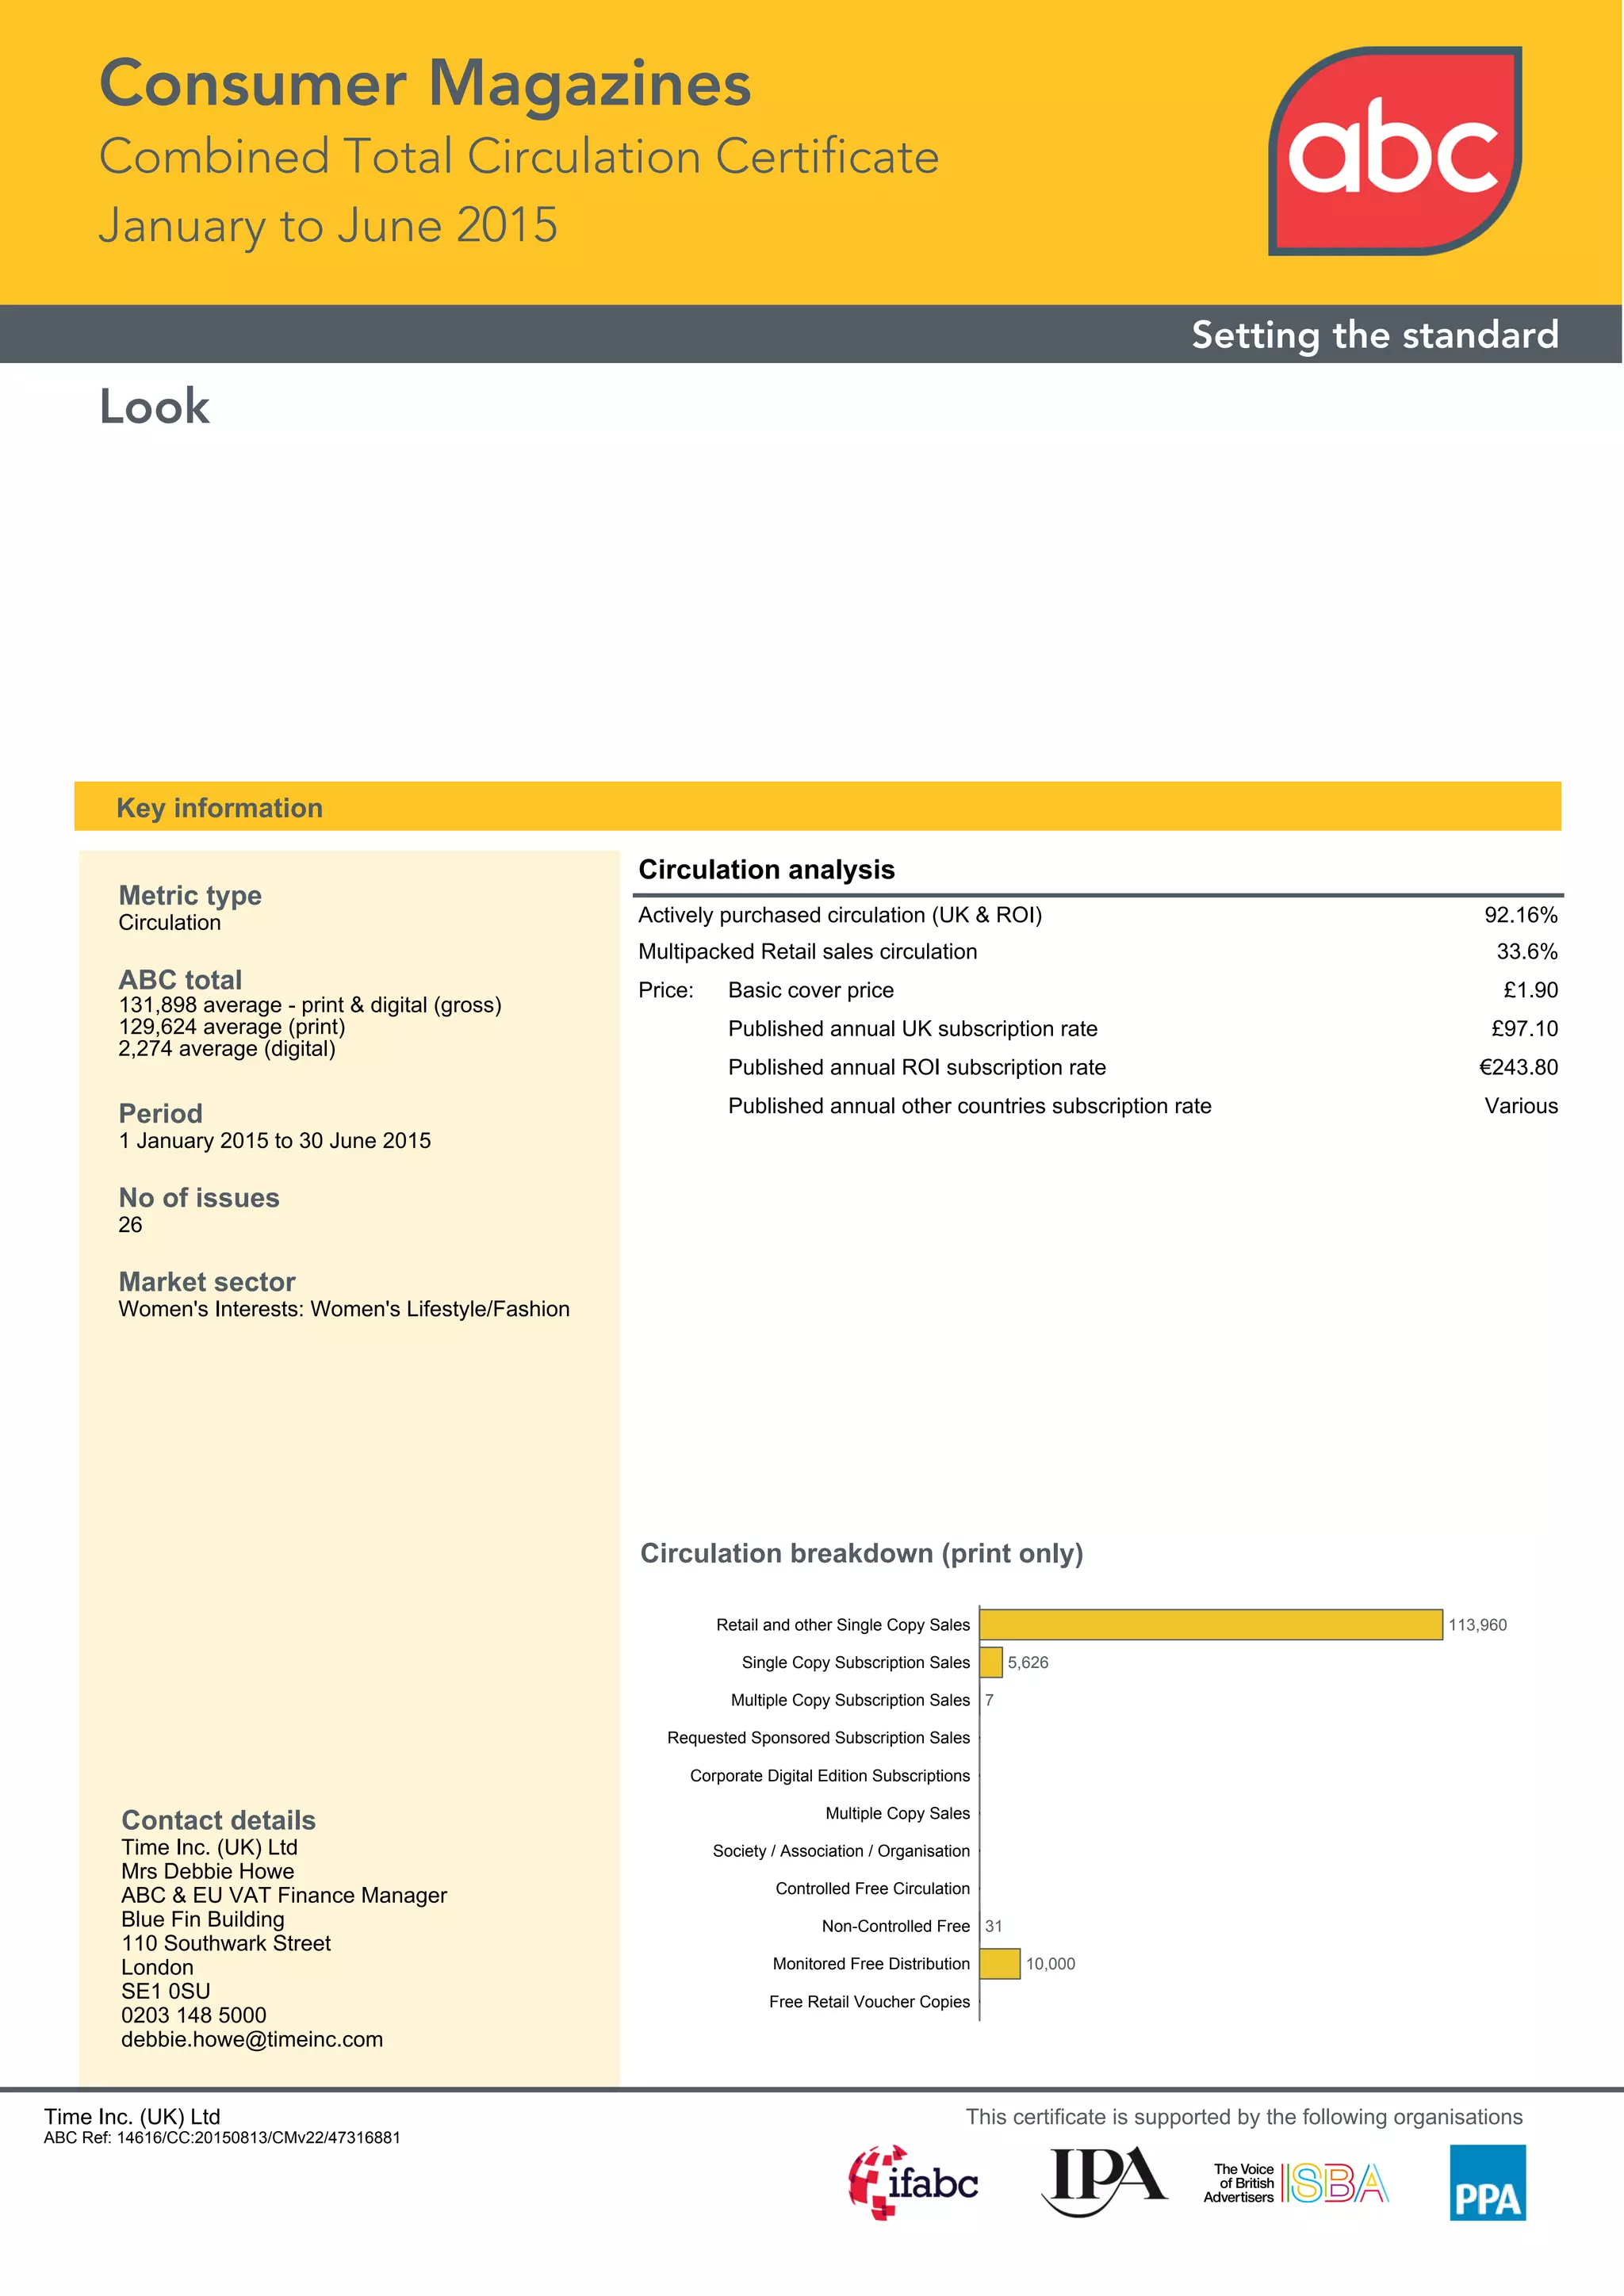This screenshot has height=2296, width=1624.
Task: Click the ifabc logo
Action: click(x=912, y=2182)
